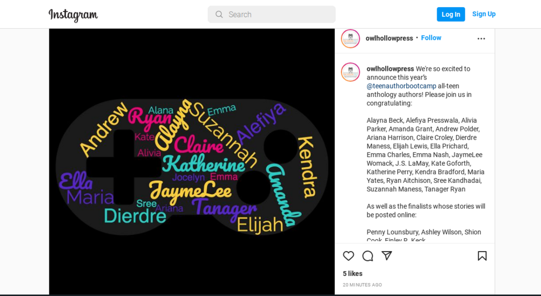Open owlhollowpress username in caption
Image resolution: width=541 pixels, height=296 pixels.
pos(390,69)
